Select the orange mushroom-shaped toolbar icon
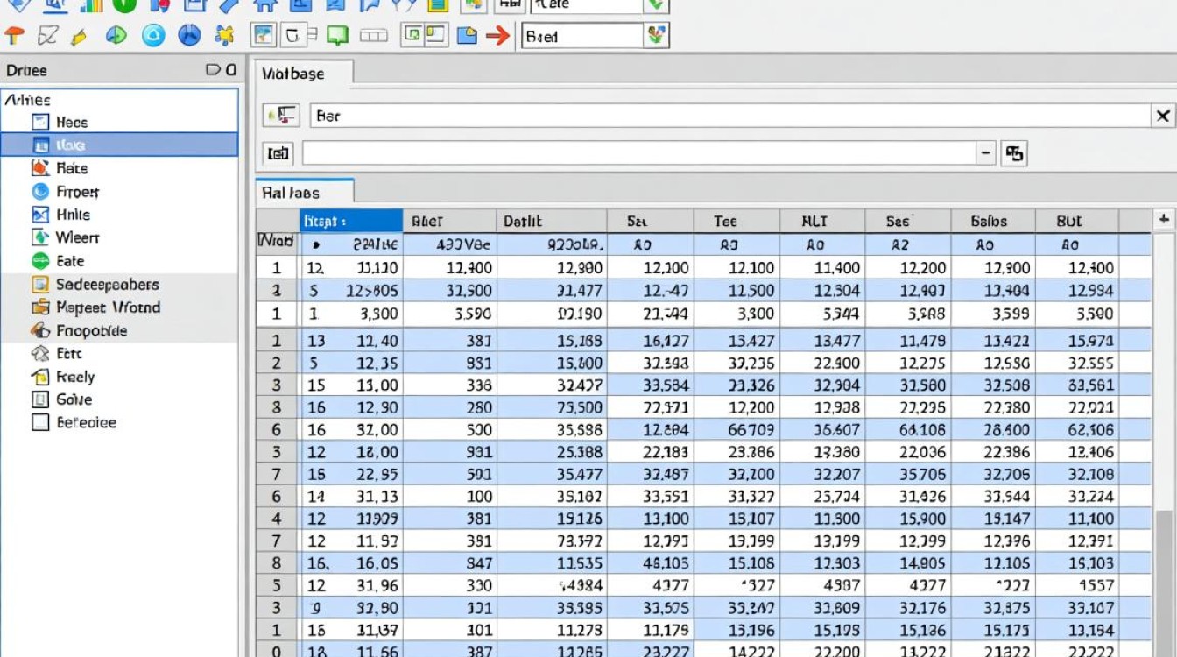The height and width of the screenshot is (657, 1177). click(14, 36)
